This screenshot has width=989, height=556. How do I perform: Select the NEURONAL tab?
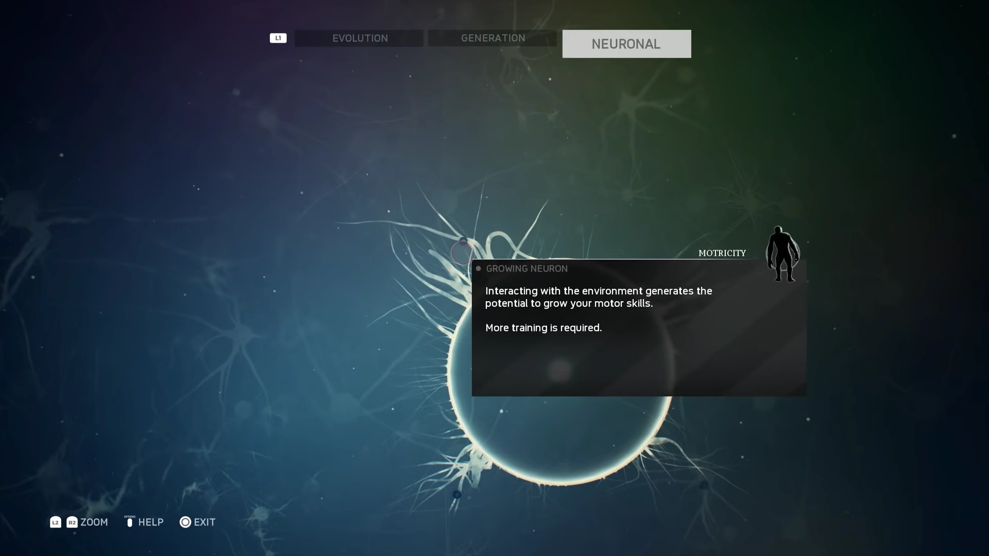pyautogui.click(x=626, y=44)
